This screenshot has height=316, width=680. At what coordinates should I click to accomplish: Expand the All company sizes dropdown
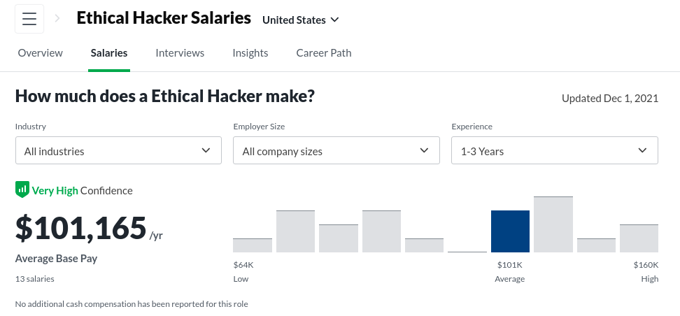[336, 150]
